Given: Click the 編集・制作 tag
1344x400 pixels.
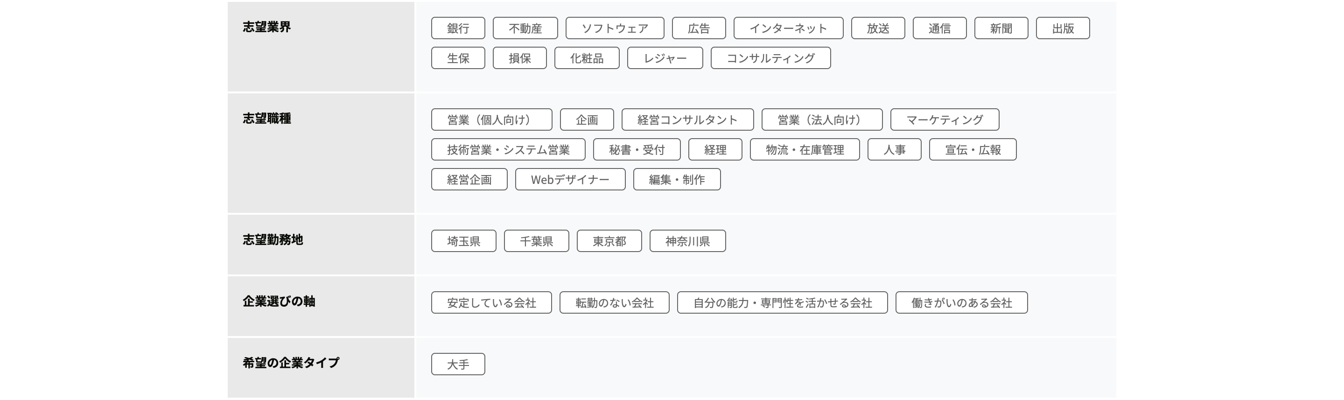Looking at the screenshot, I should (676, 179).
